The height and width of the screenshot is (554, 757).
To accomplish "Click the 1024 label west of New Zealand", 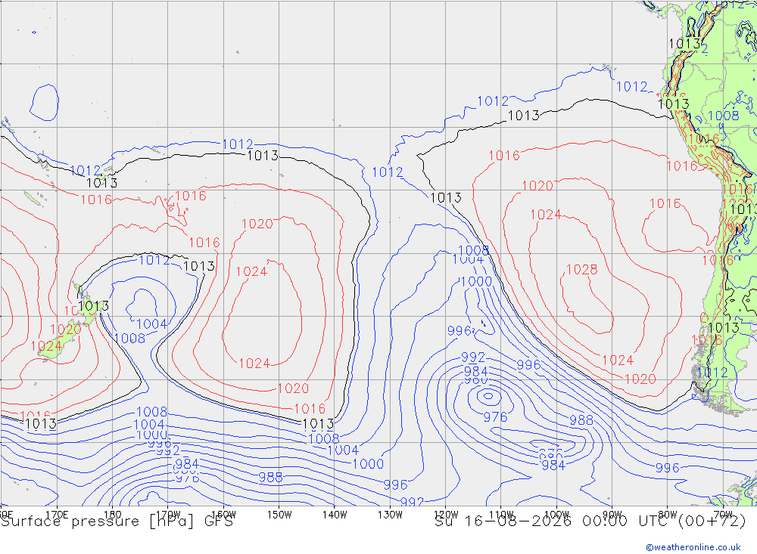I will click(x=46, y=345).
